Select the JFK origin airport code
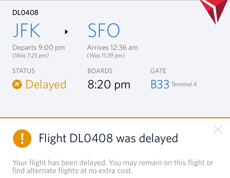The width and height of the screenshot is (230, 178). pos(26,31)
